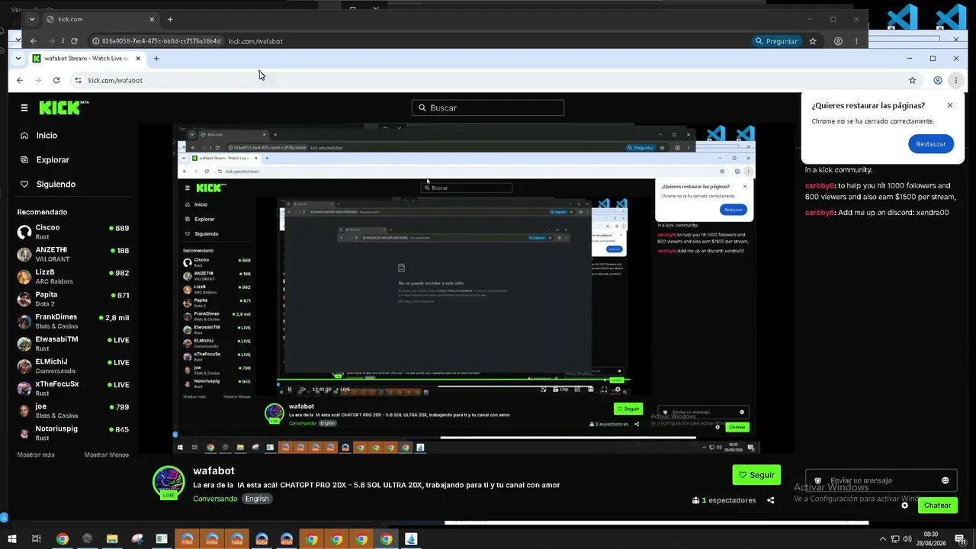Viewport: 976px width, 549px height.
Task: Open three-dot menu in background Chrome
Action: click(x=857, y=41)
